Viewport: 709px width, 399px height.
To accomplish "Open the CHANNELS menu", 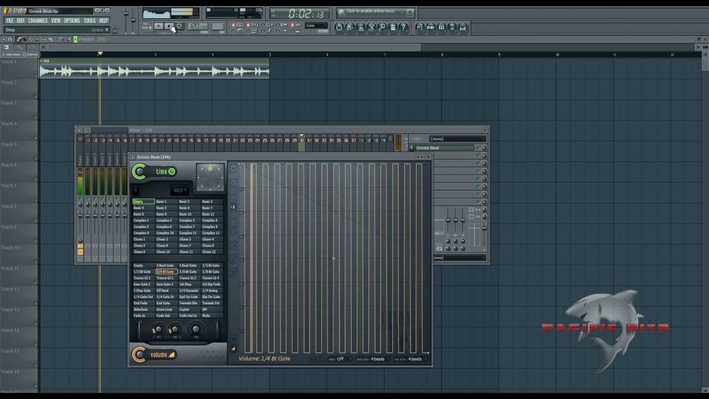I will click(x=38, y=21).
